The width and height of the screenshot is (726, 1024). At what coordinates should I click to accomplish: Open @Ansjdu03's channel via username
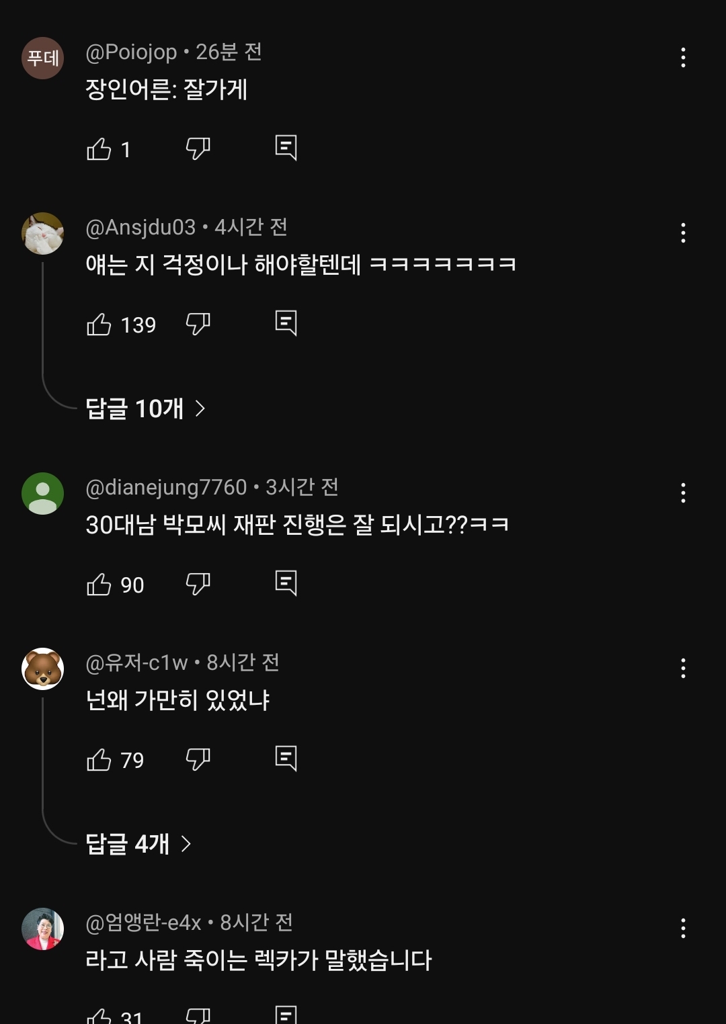140,227
